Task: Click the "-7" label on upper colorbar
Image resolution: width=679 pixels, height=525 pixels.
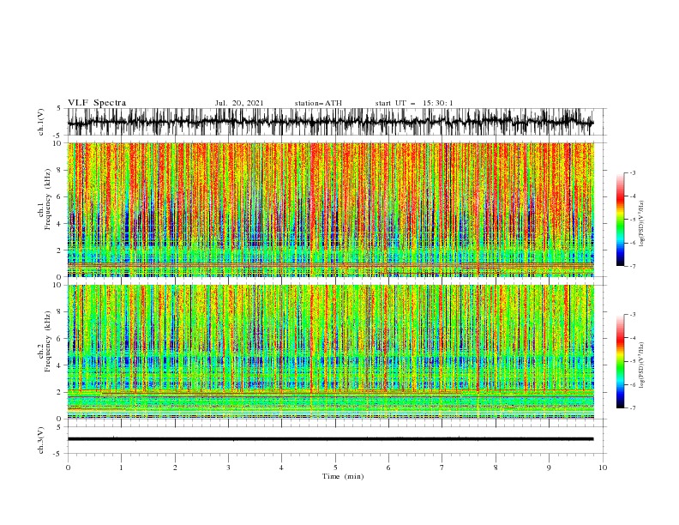Action: 632,266
